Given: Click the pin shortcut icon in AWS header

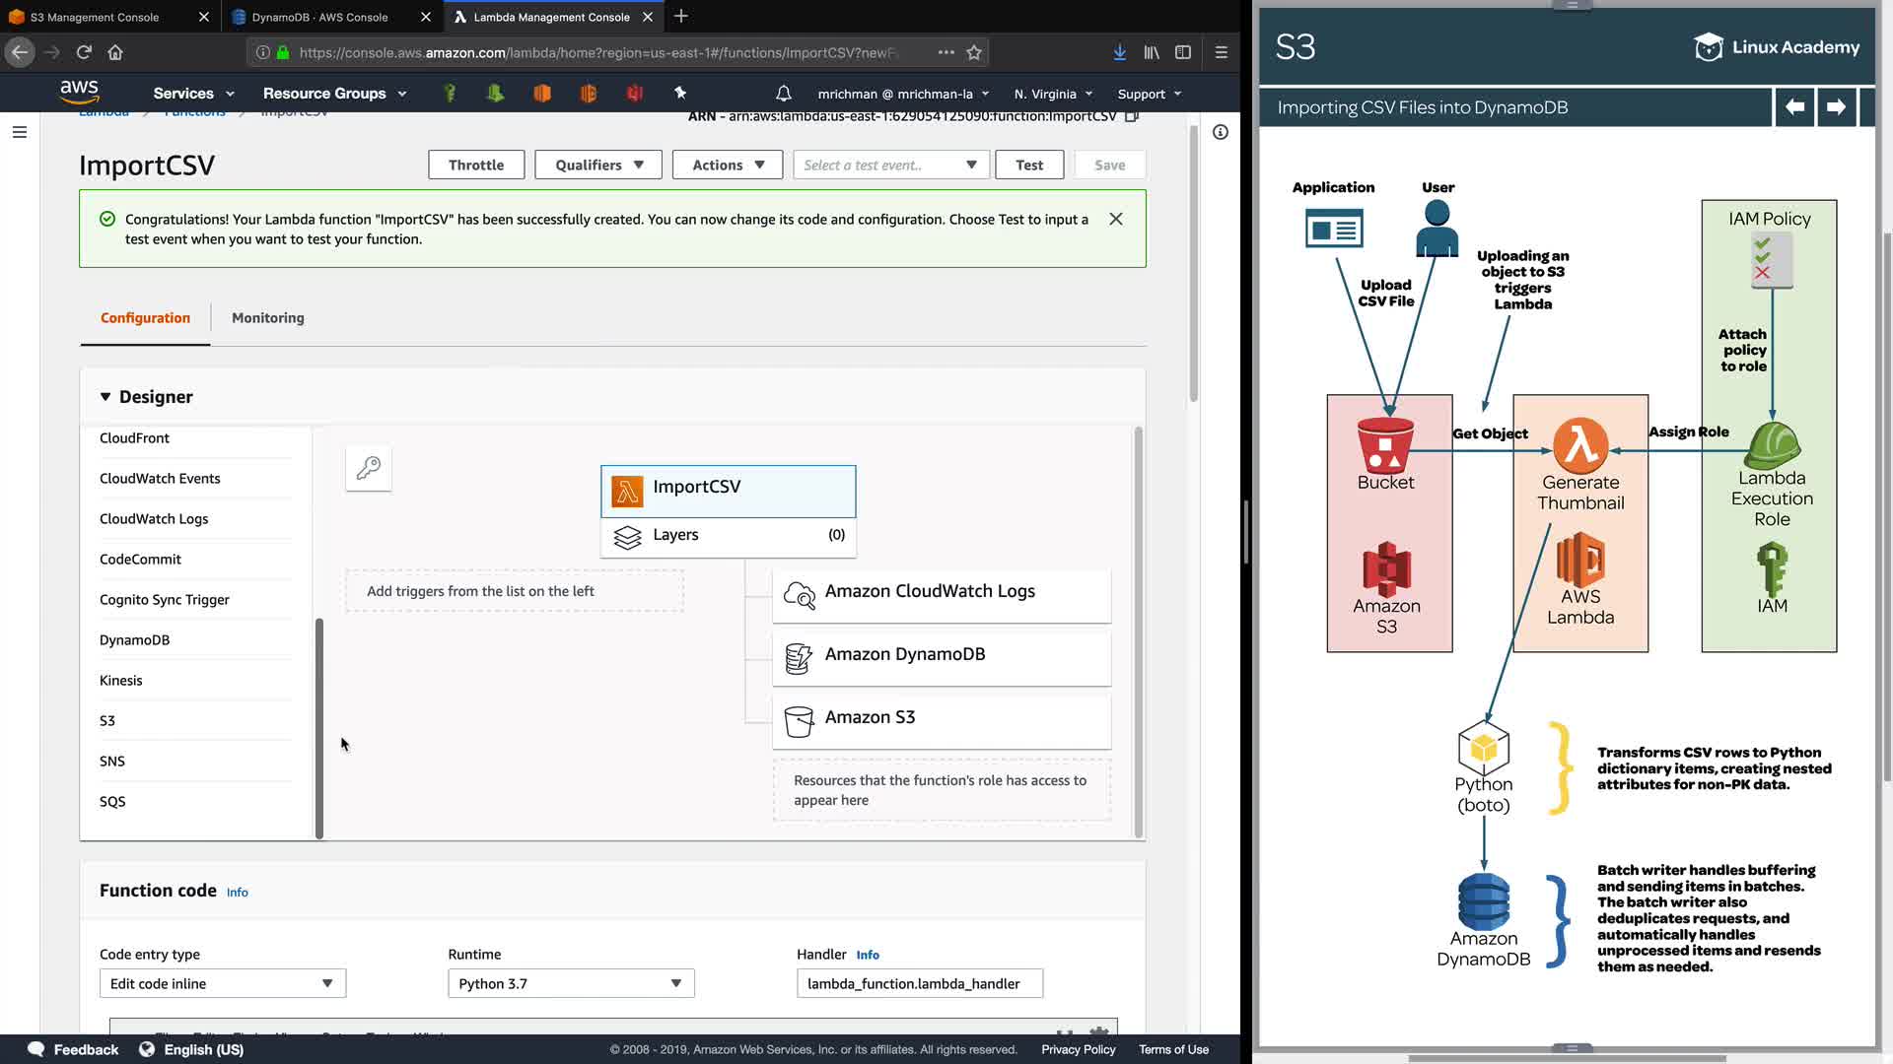Looking at the screenshot, I should point(680,93).
